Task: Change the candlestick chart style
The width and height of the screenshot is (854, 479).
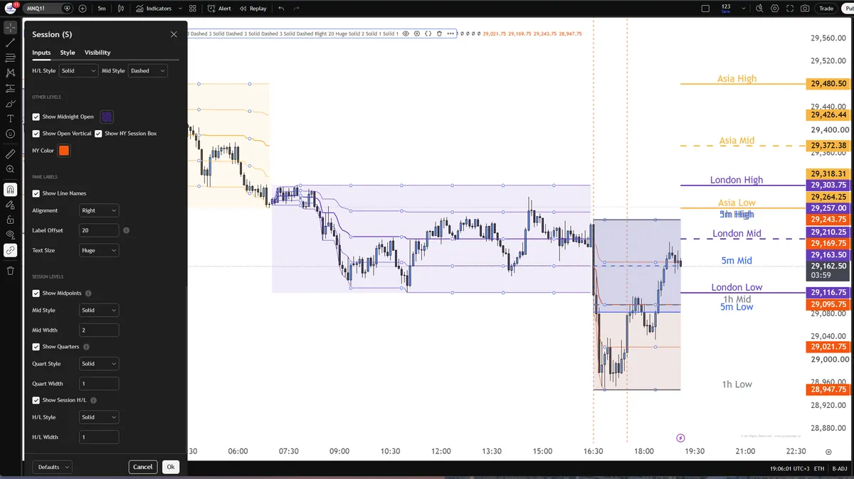Action: point(121,9)
